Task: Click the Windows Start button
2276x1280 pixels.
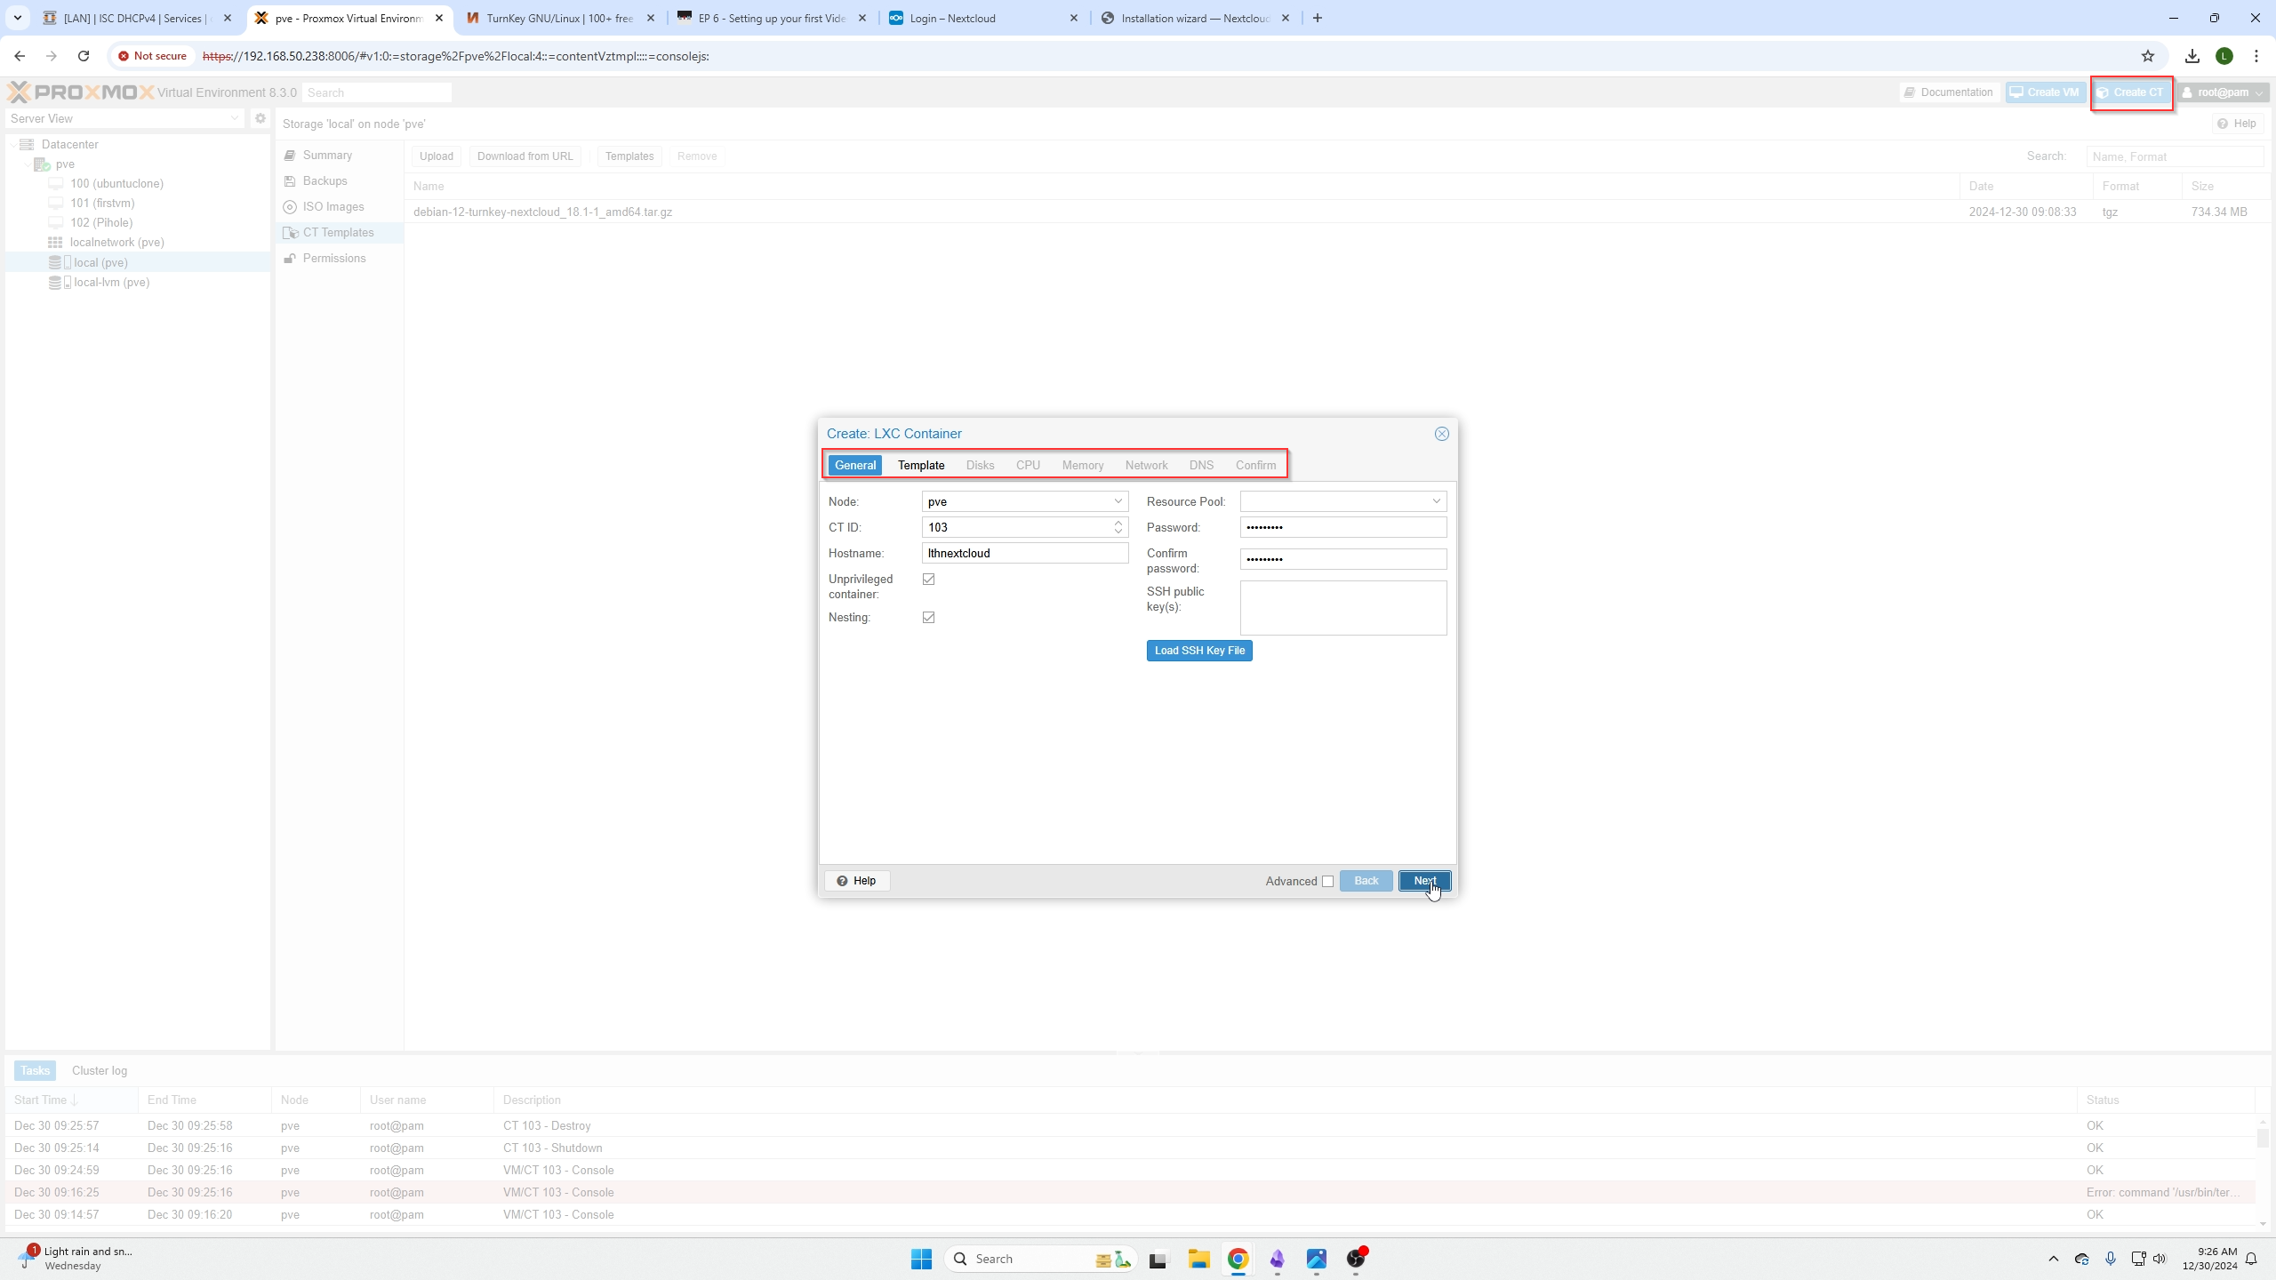Action: 921,1259
